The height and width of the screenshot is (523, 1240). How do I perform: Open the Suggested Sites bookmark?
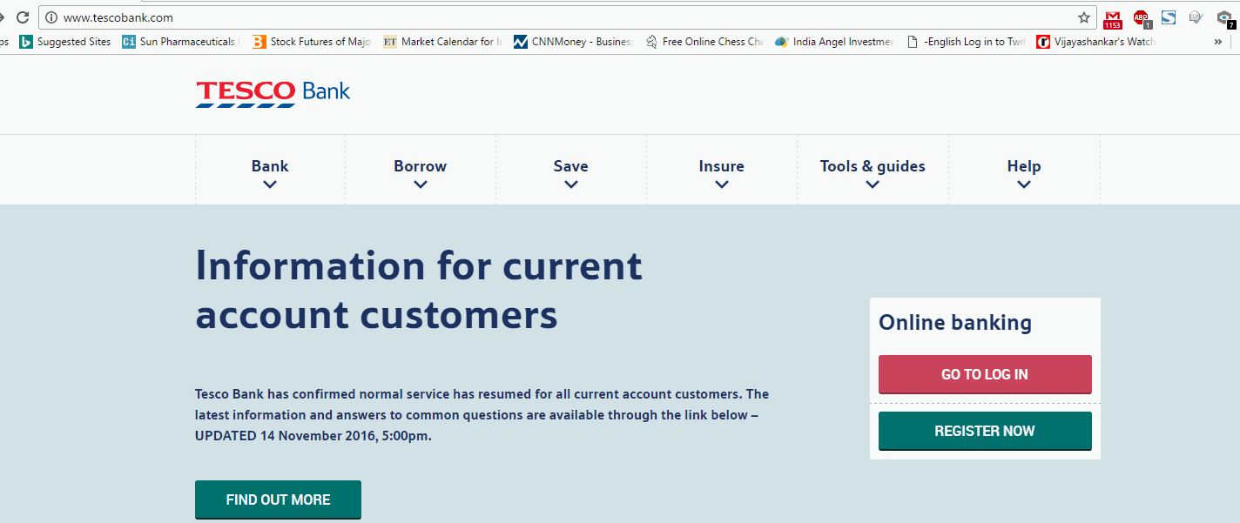point(65,41)
